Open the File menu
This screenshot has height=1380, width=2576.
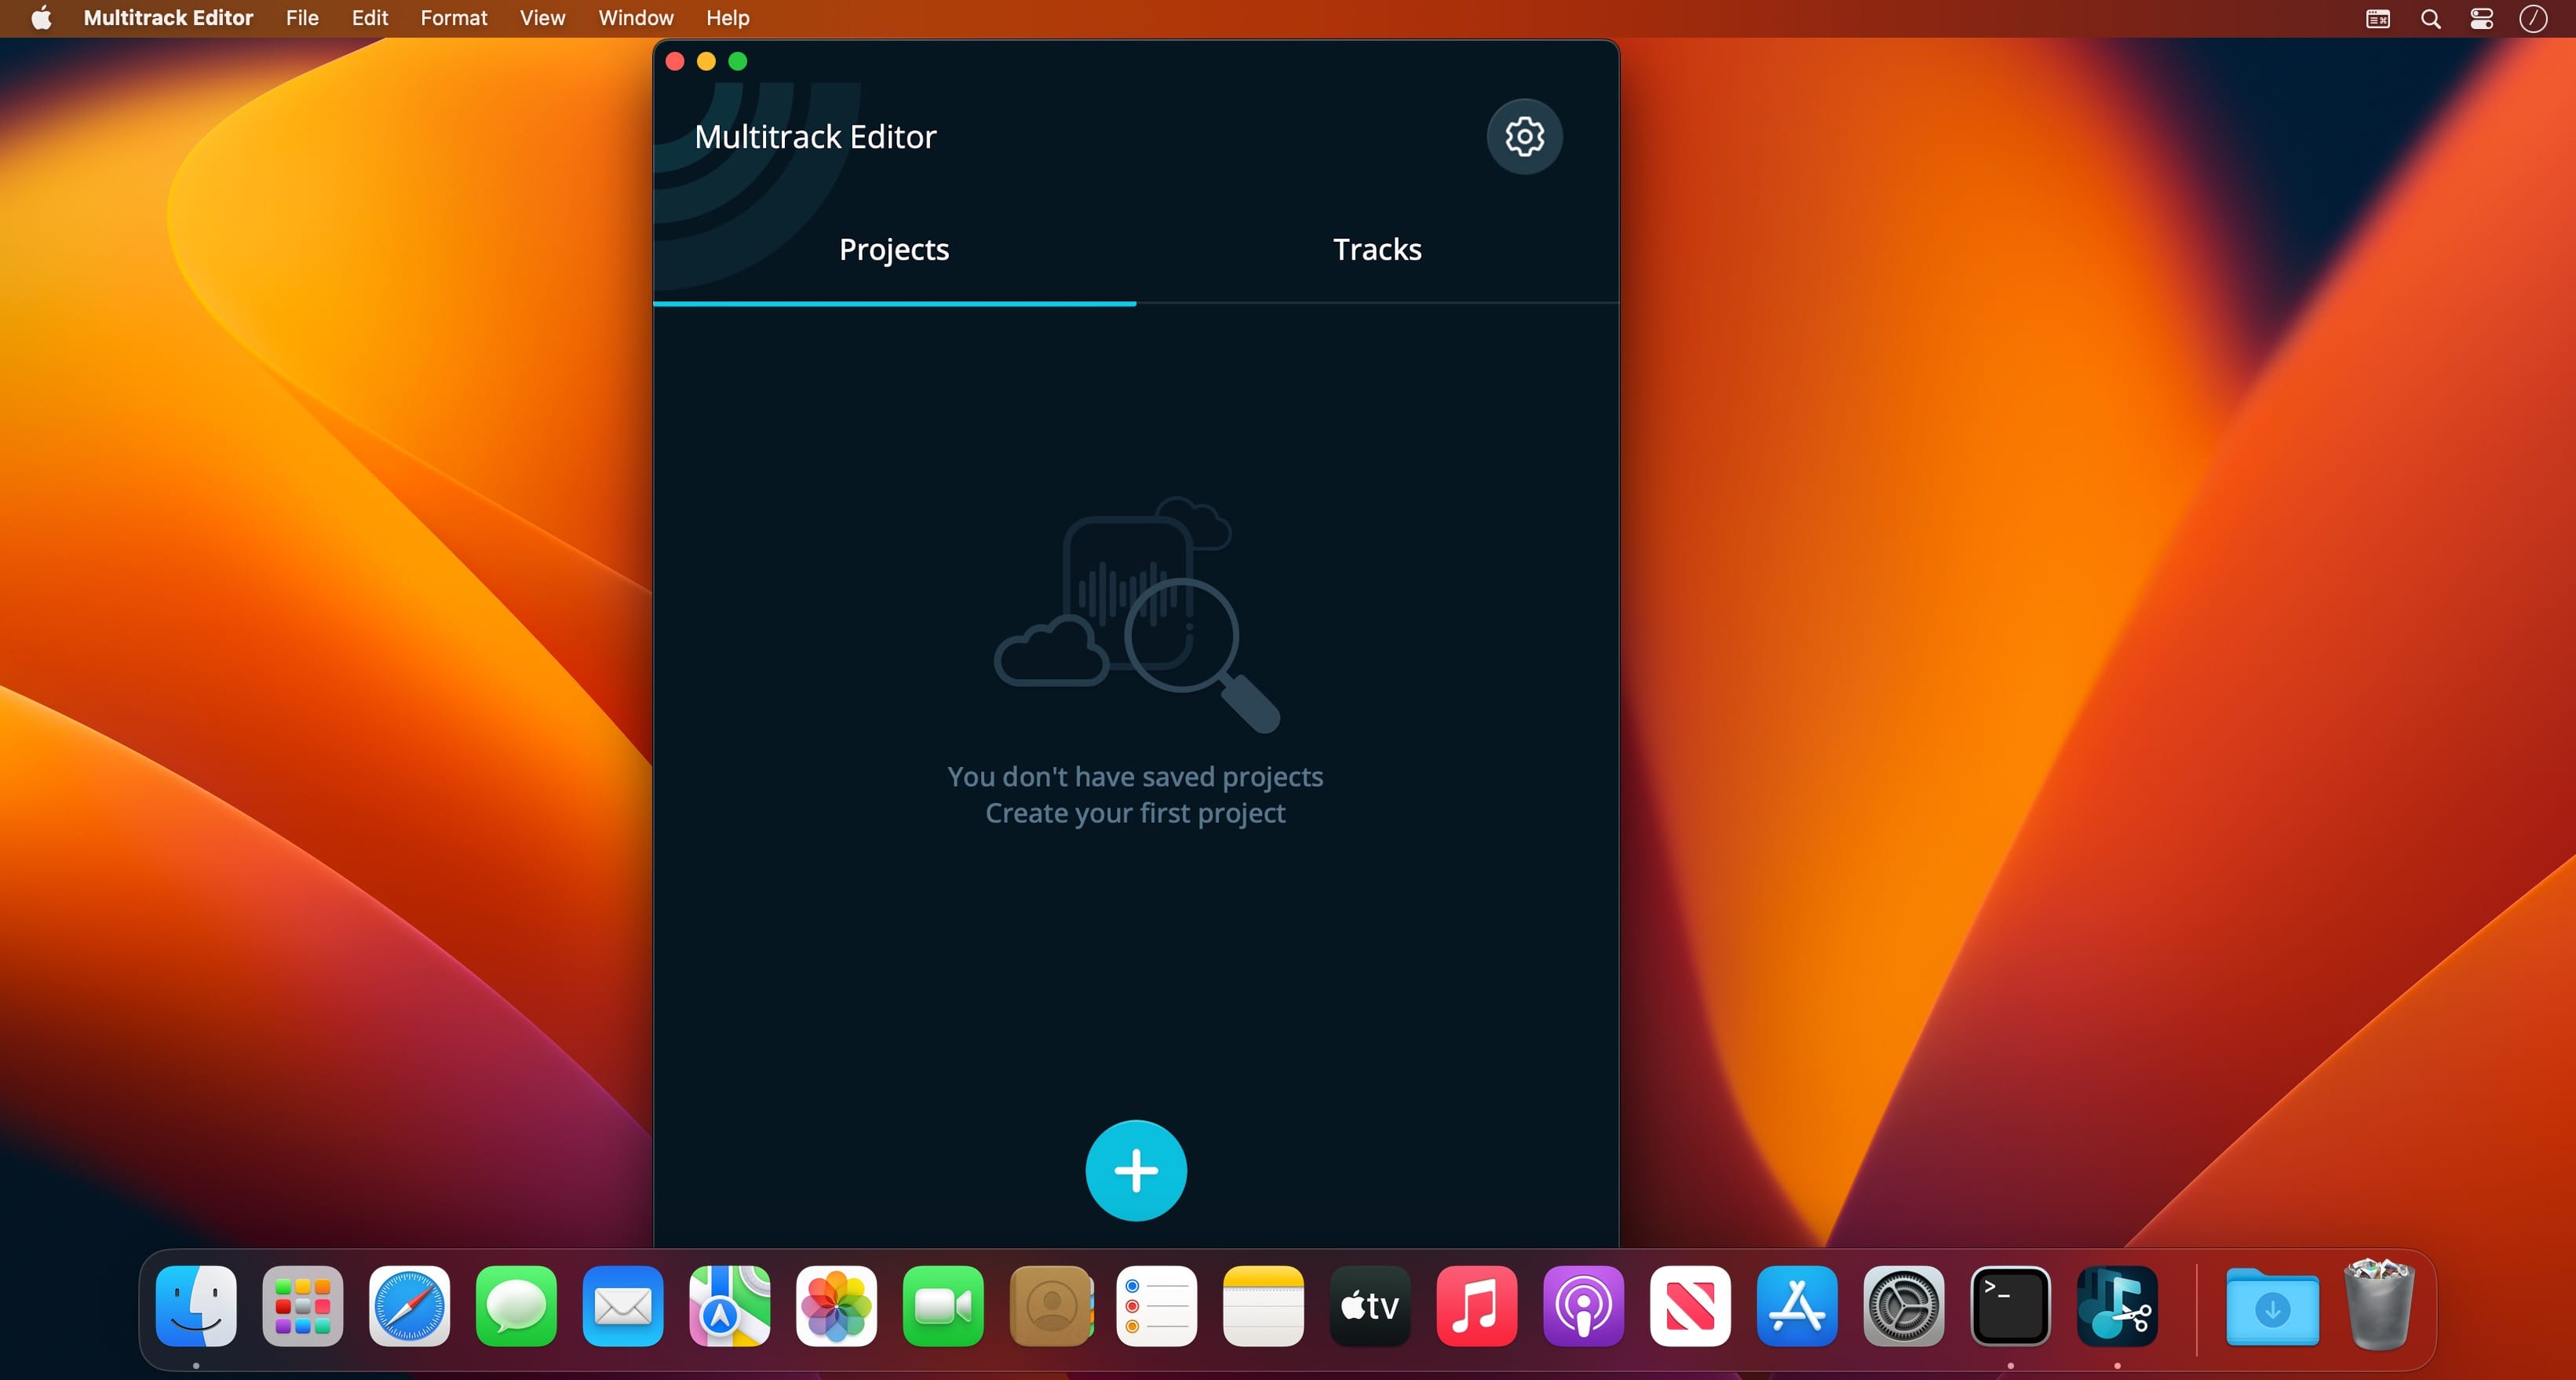coord(301,18)
